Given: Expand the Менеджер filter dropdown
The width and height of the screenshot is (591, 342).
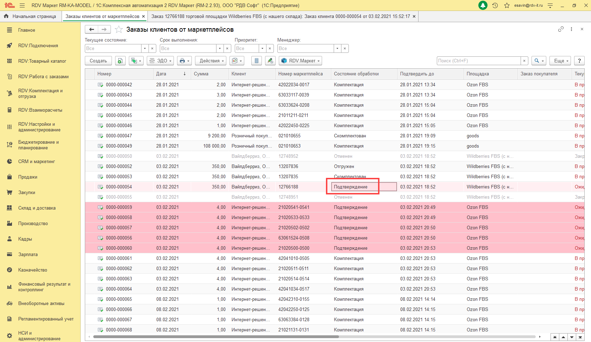Looking at the screenshot, I should pyautogui.click(x=337, y=49).
